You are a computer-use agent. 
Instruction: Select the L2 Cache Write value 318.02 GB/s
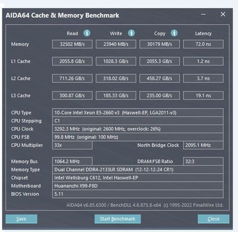click(x=116, y=79)
